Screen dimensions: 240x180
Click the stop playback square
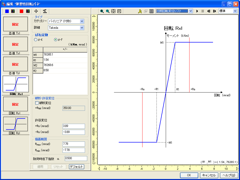pyautogui.click(x=203, y=11)
